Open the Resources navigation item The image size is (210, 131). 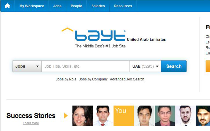point(123,6)
